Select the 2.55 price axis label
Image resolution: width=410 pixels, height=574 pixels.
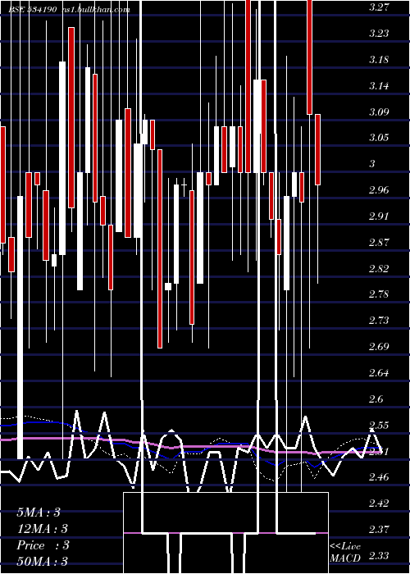(377, 426)
